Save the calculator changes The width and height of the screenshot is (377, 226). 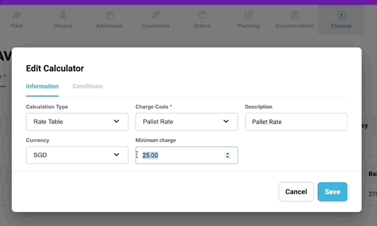click(333, 192)
